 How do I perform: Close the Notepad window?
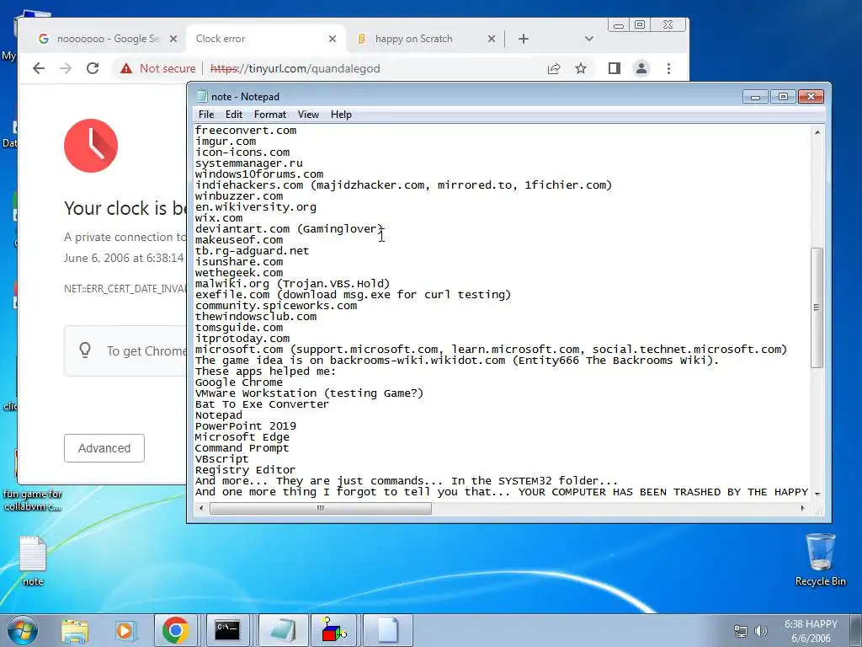click(811, 97)
